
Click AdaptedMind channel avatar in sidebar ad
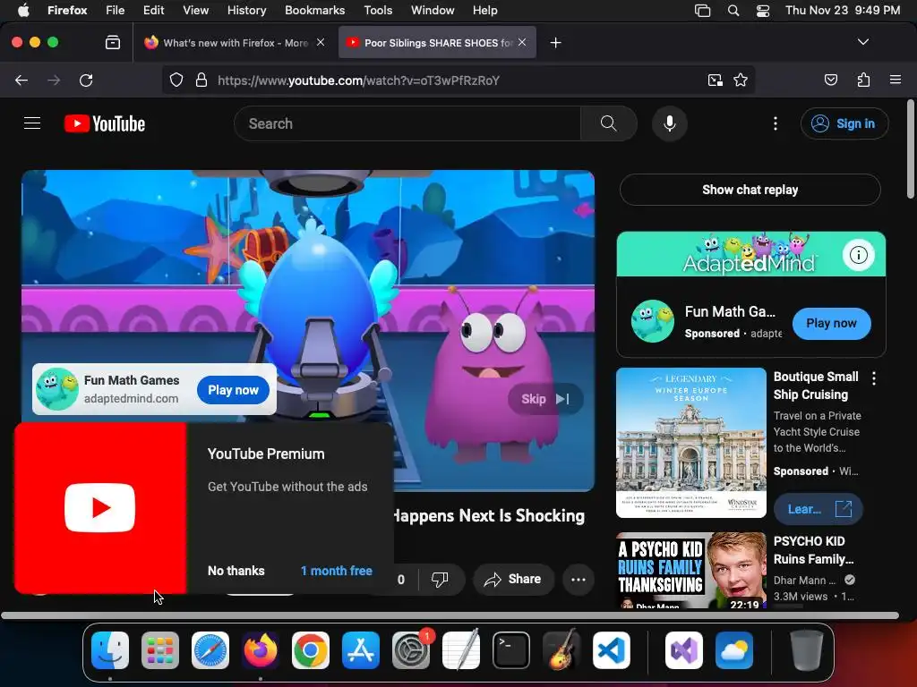point(652,321)
